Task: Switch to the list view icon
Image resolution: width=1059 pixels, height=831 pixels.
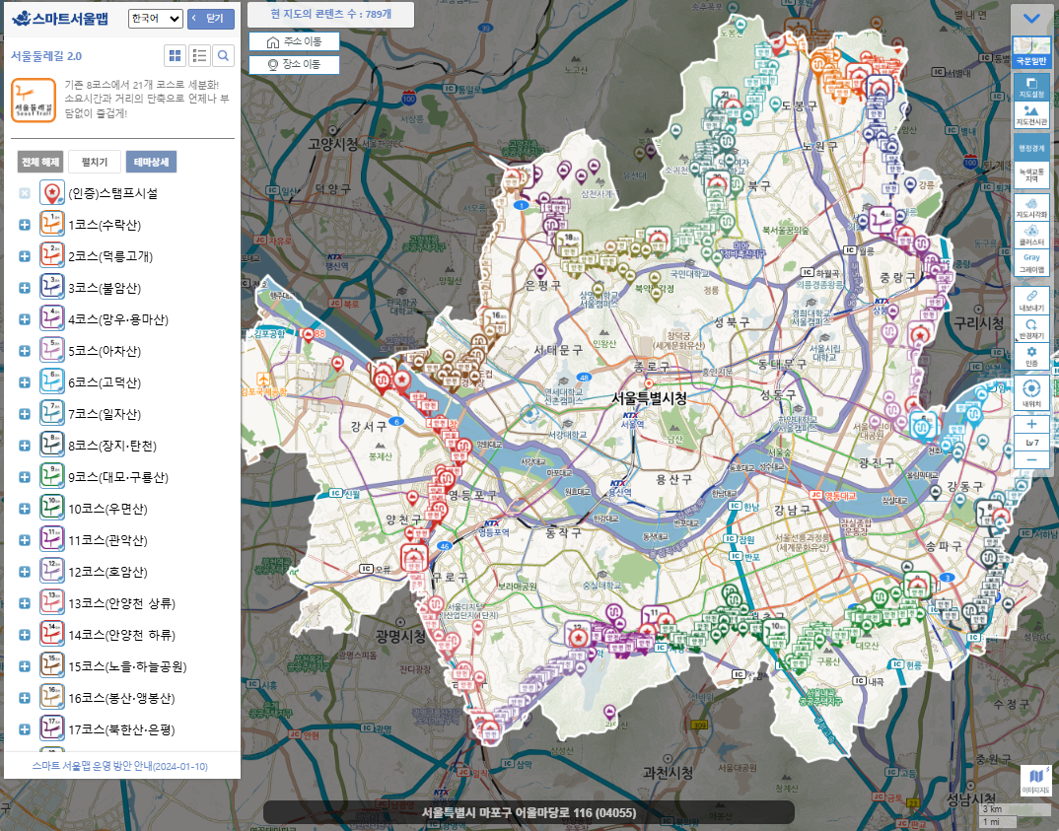Action: [199, 55]
